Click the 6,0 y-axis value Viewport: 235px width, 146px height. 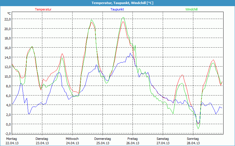8,95
